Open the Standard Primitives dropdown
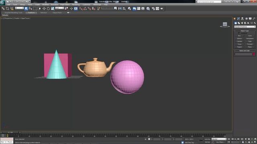This screenshot has width=257, height=144. [245, 27]
